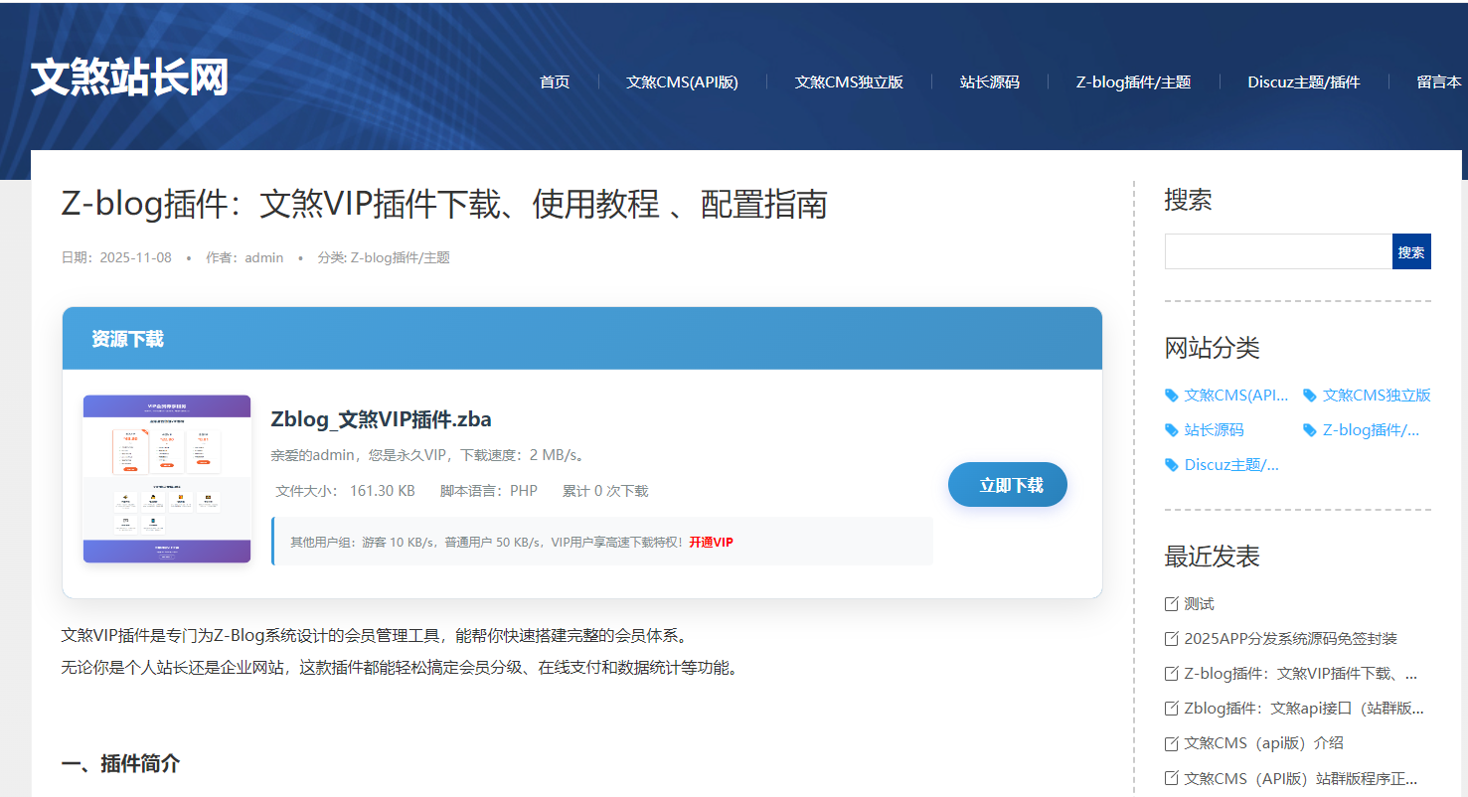Viewport: 1468px width, 797px height.
Task: Open recent post Z-blog插件：文煞VIP插件下载、...
Action: tap(1300, 674)
